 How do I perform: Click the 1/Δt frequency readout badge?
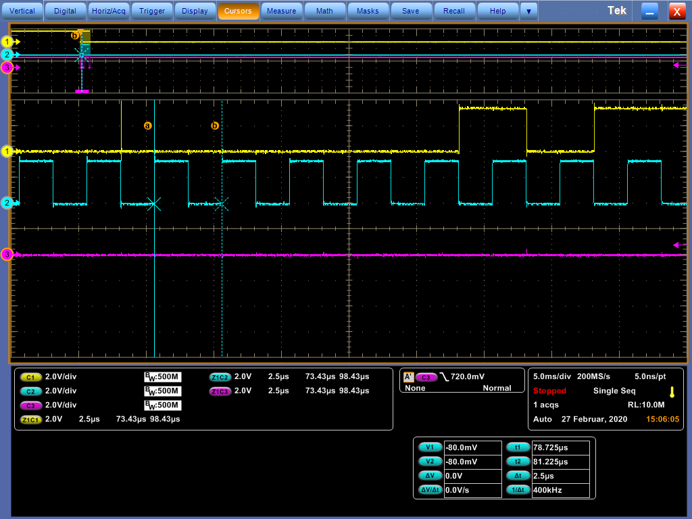(x=518, y=490)
